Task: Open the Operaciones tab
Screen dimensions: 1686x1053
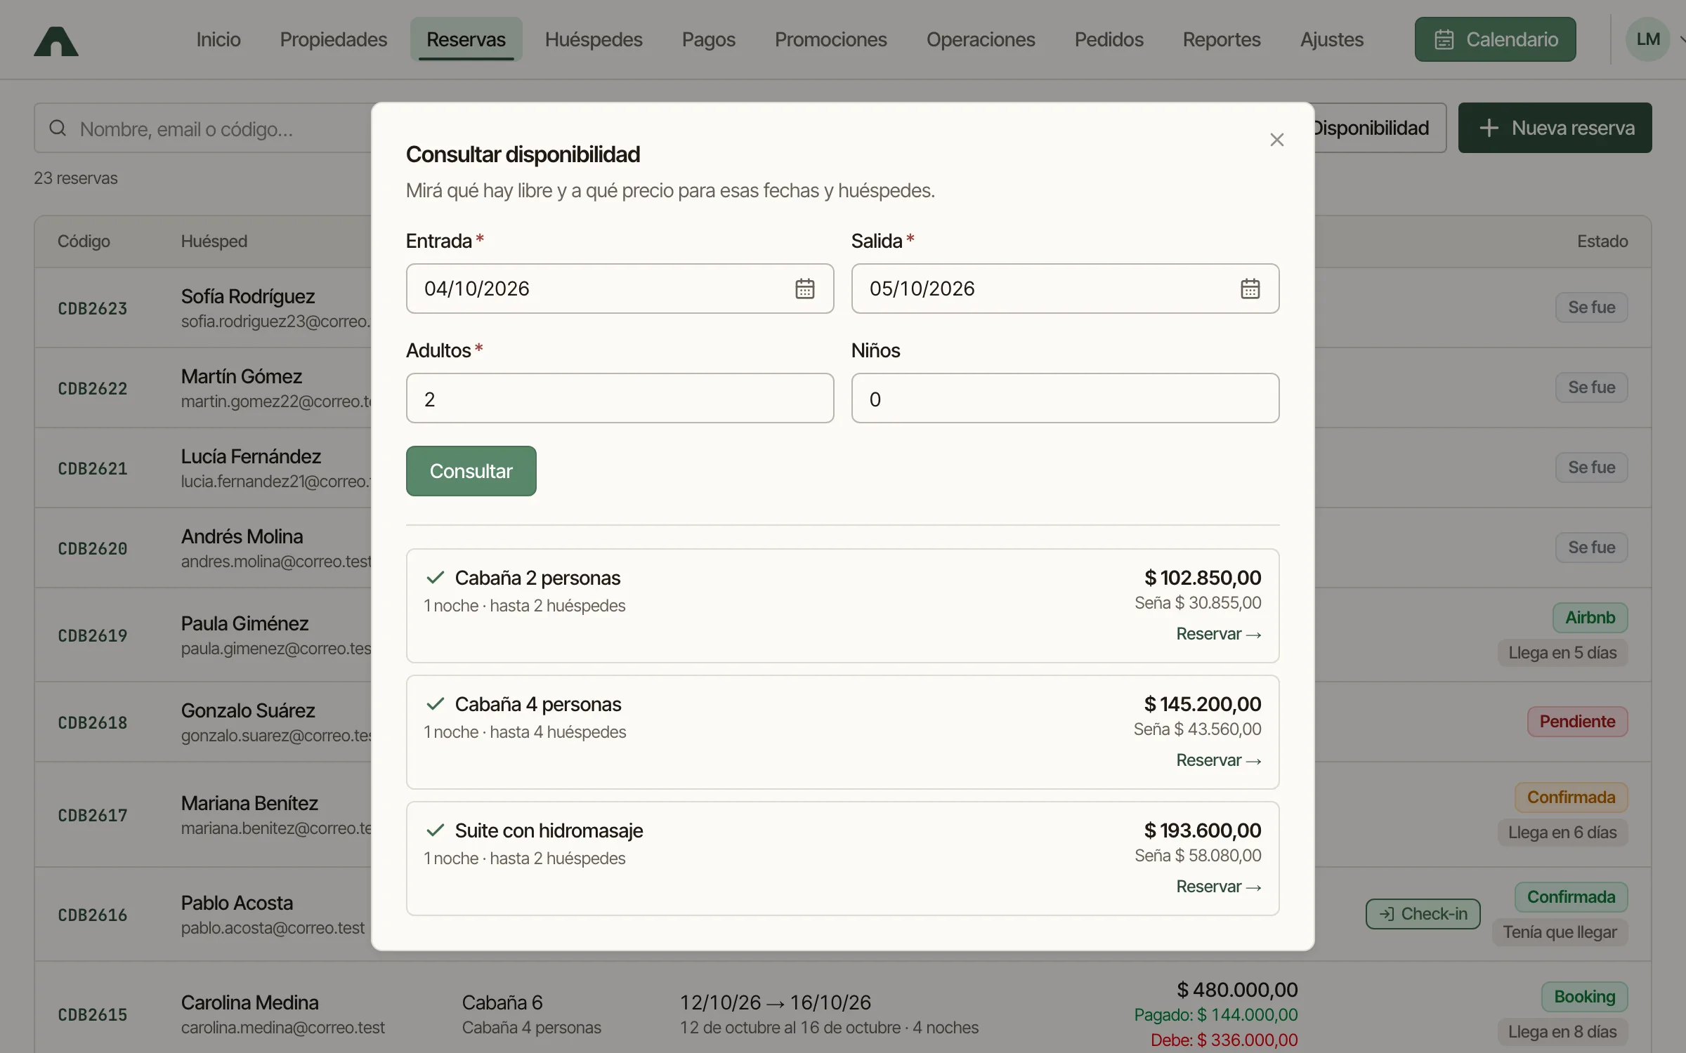Action: point(981,39)
